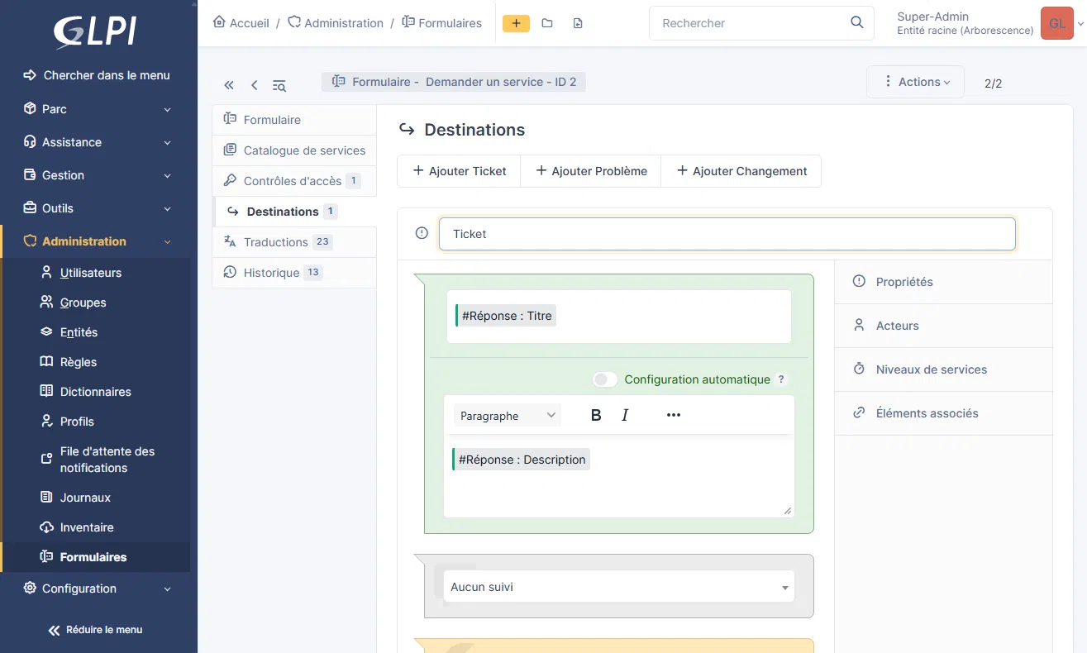
Task: Click the Ticket name input field
Action: [x=727, y=234]
